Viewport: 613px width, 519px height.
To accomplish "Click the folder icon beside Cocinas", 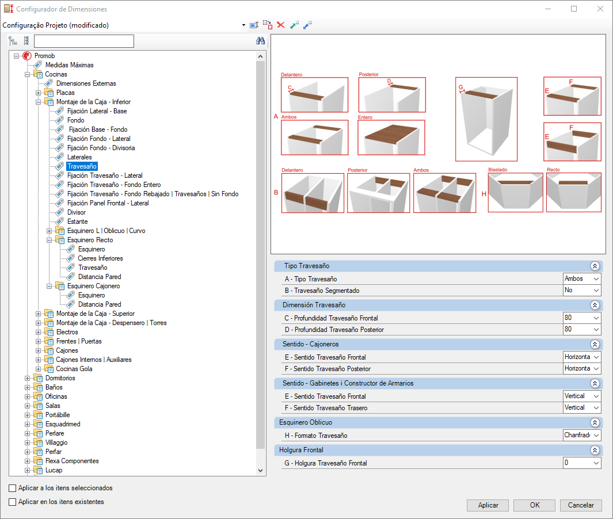I will 38,74.
